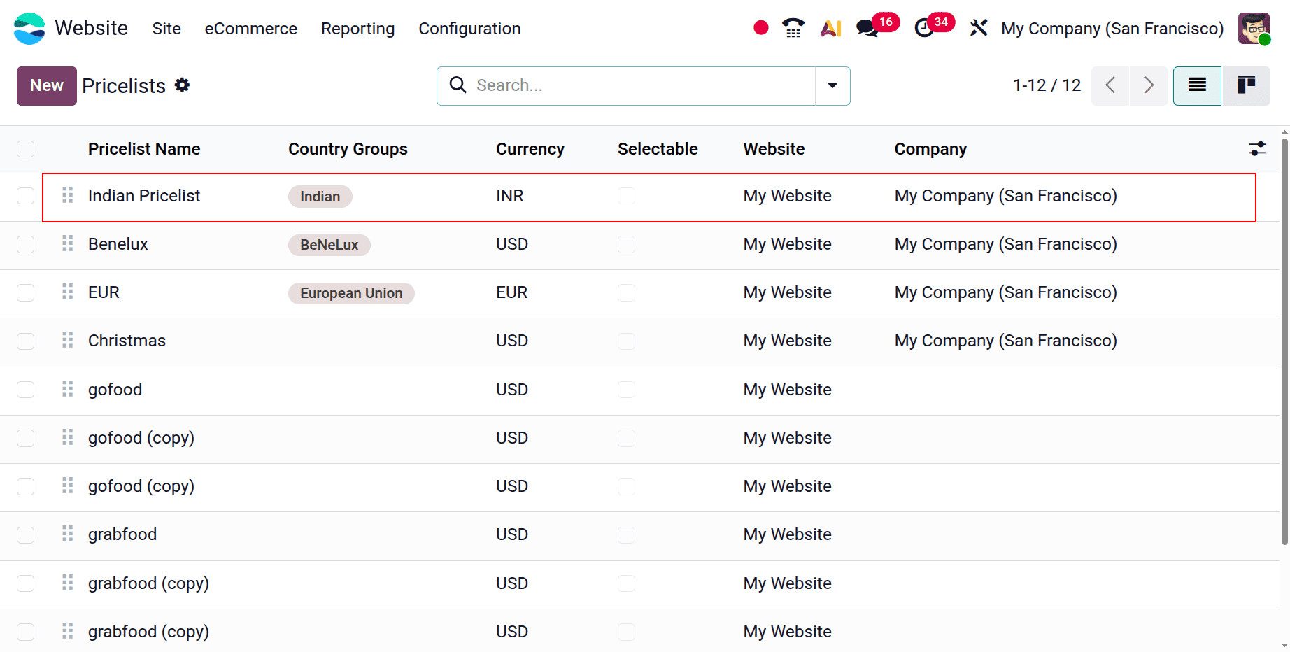
Task: Open the Configuration menu
Action: tap(470, 29)
